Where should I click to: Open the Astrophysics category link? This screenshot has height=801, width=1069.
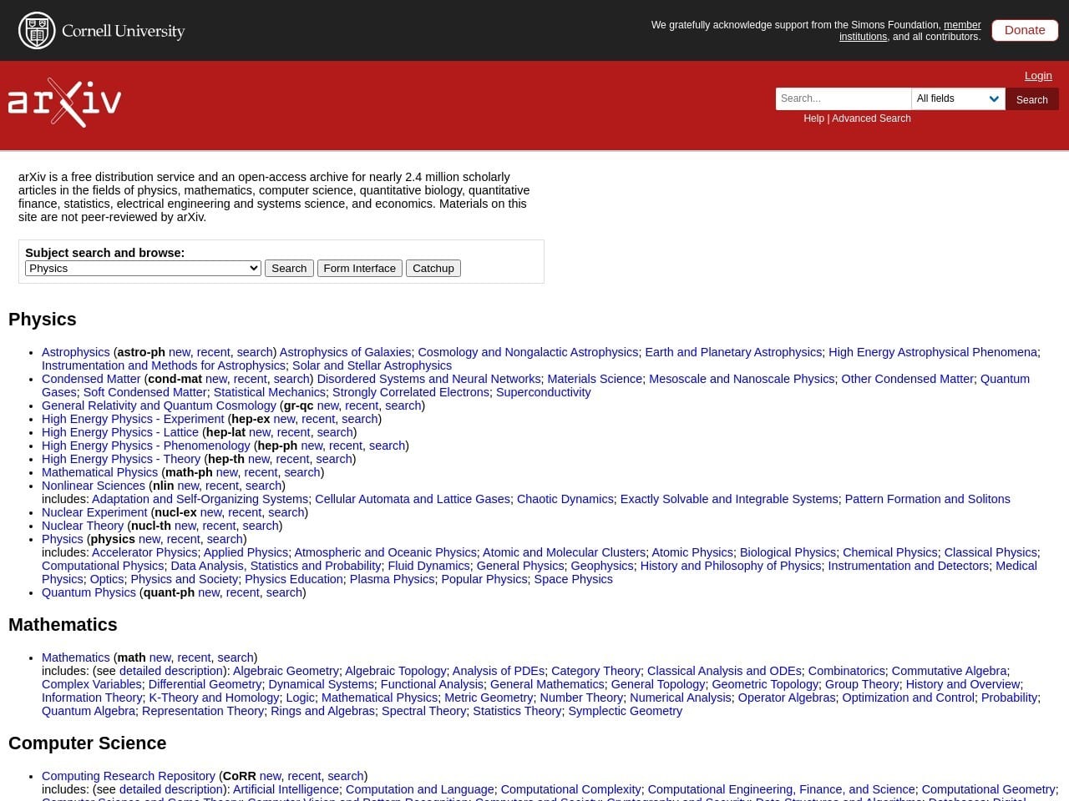coord(75,352)
